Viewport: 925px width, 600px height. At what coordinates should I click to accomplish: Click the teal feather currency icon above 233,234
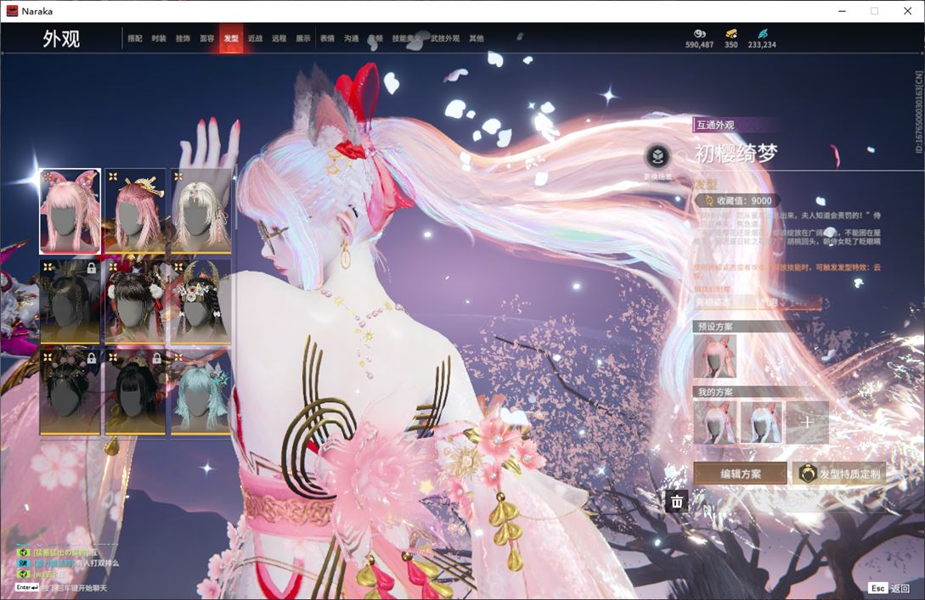coord(762,34)
